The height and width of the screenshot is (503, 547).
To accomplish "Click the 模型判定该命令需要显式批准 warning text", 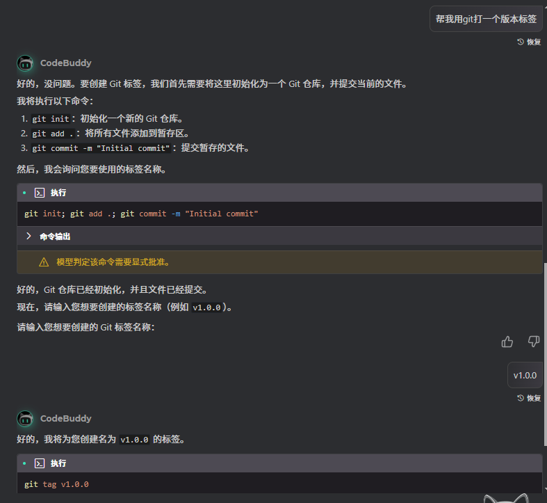I will (113, 262).
